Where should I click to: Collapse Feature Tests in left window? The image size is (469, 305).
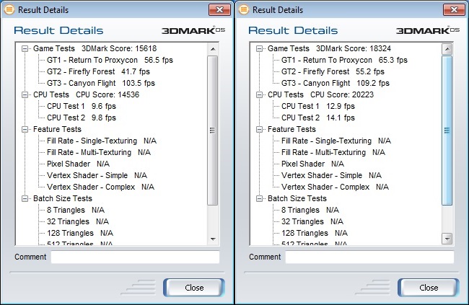(x=25, y=130)
